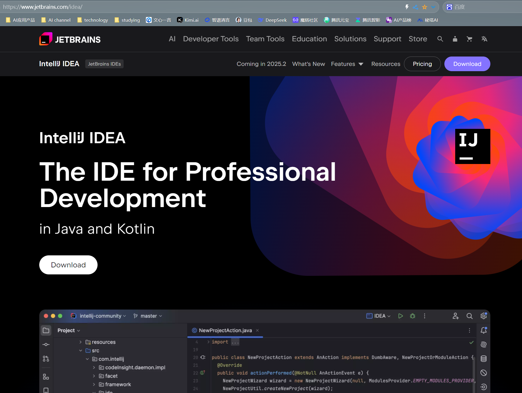
Task: Click the browser address bar URL
Action: pos(43,7)
